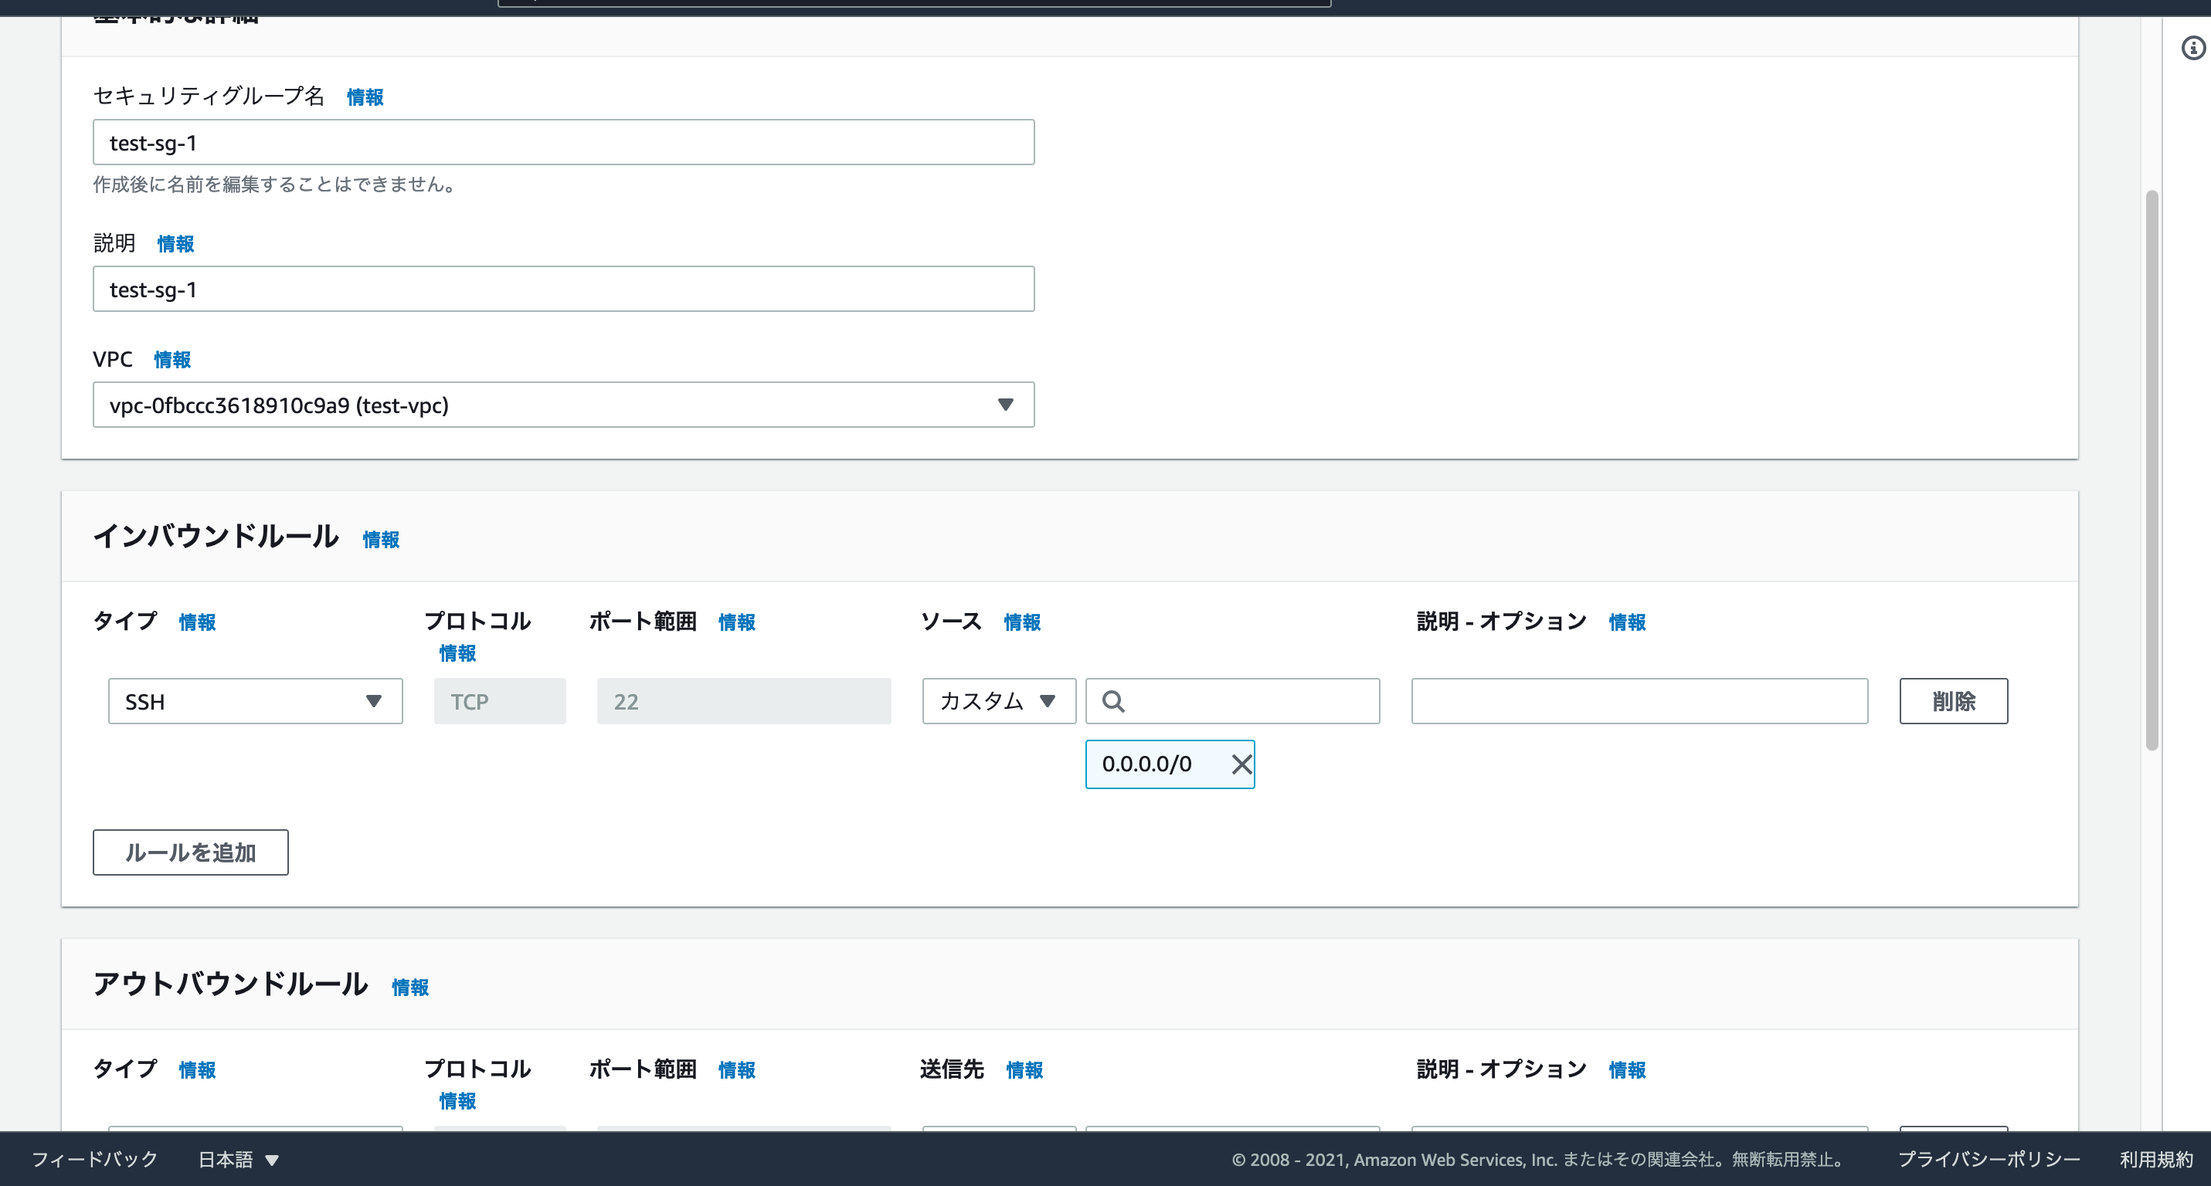Screen dimensions: 2211x1186
Task: Click inside the security group name field
Action: point(563,142)
